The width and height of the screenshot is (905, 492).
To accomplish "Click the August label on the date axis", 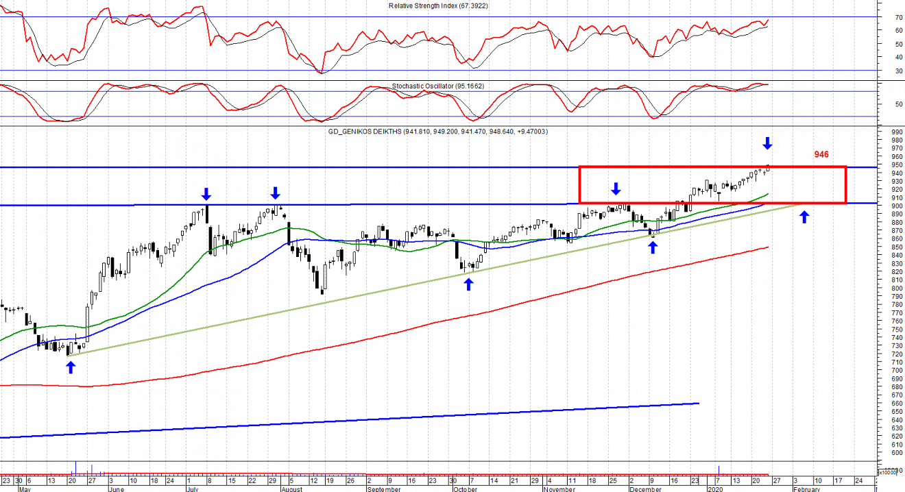I will (x=293, y=489).
